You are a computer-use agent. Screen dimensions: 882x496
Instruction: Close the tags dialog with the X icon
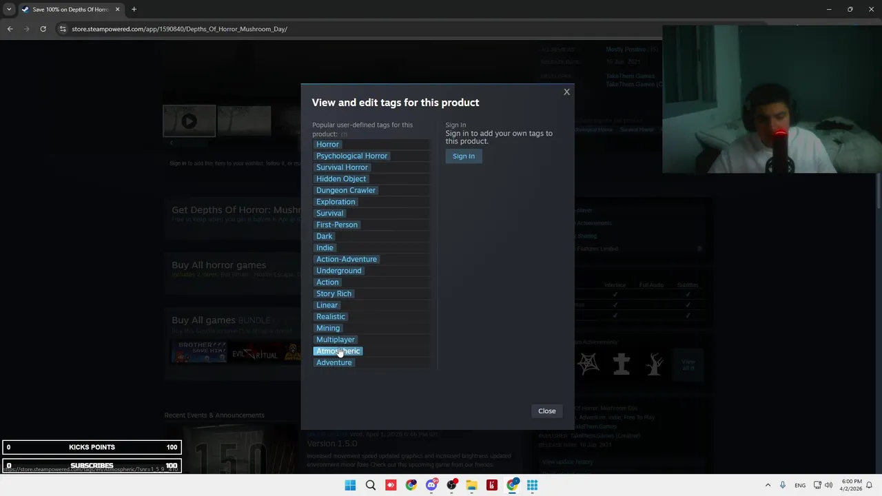[x=566, y=92]
